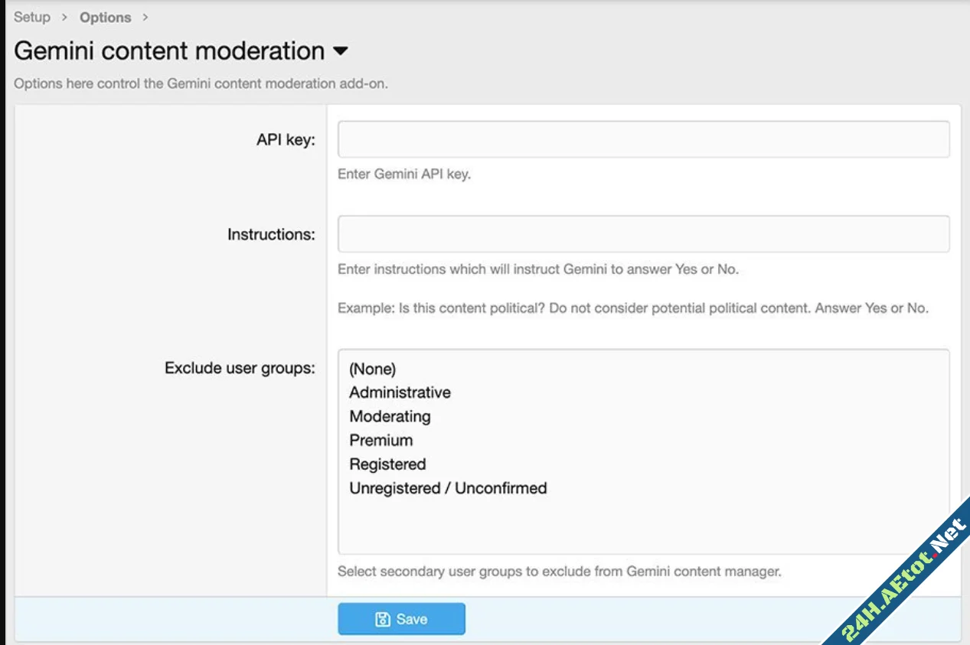Choose Unregistered / Unconfirmed user group

coord(448,488)
